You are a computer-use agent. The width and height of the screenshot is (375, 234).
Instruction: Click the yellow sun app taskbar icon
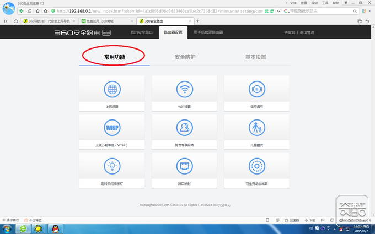point(38,229)
